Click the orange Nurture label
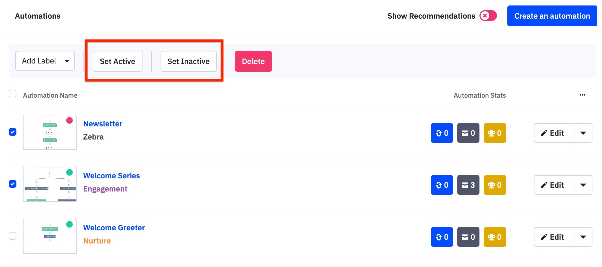This screenshot has height=267, width=602. [97, 241]
